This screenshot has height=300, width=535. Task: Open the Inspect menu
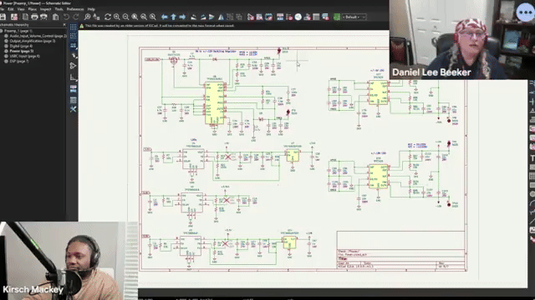tap(45, 9)
